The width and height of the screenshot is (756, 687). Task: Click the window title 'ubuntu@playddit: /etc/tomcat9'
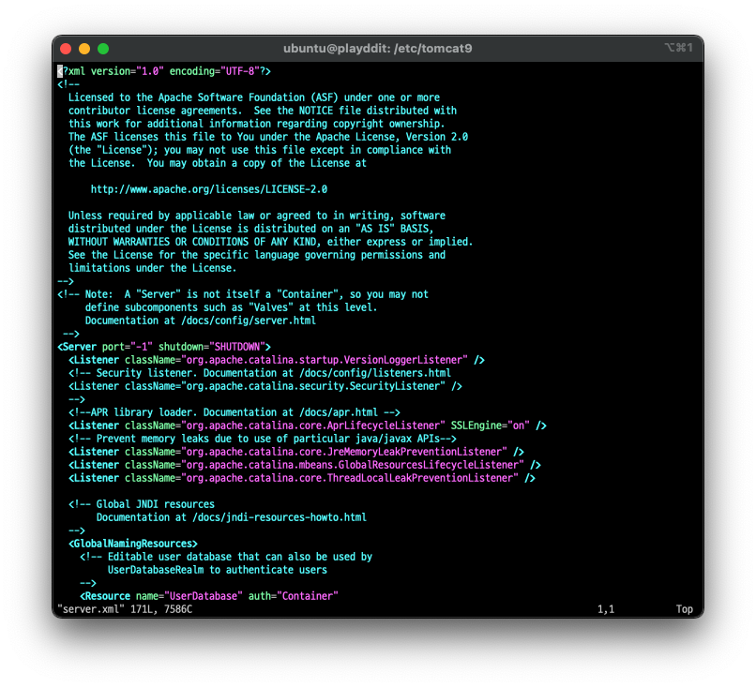point(377,48)
